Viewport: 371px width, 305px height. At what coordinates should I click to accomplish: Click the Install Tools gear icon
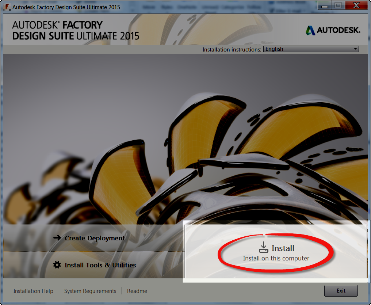point(57,265)
